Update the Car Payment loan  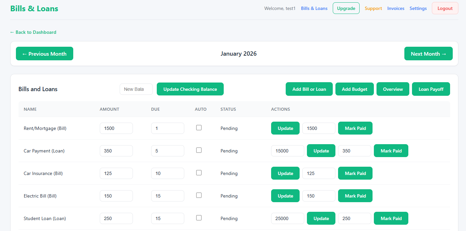coord(321,150)
